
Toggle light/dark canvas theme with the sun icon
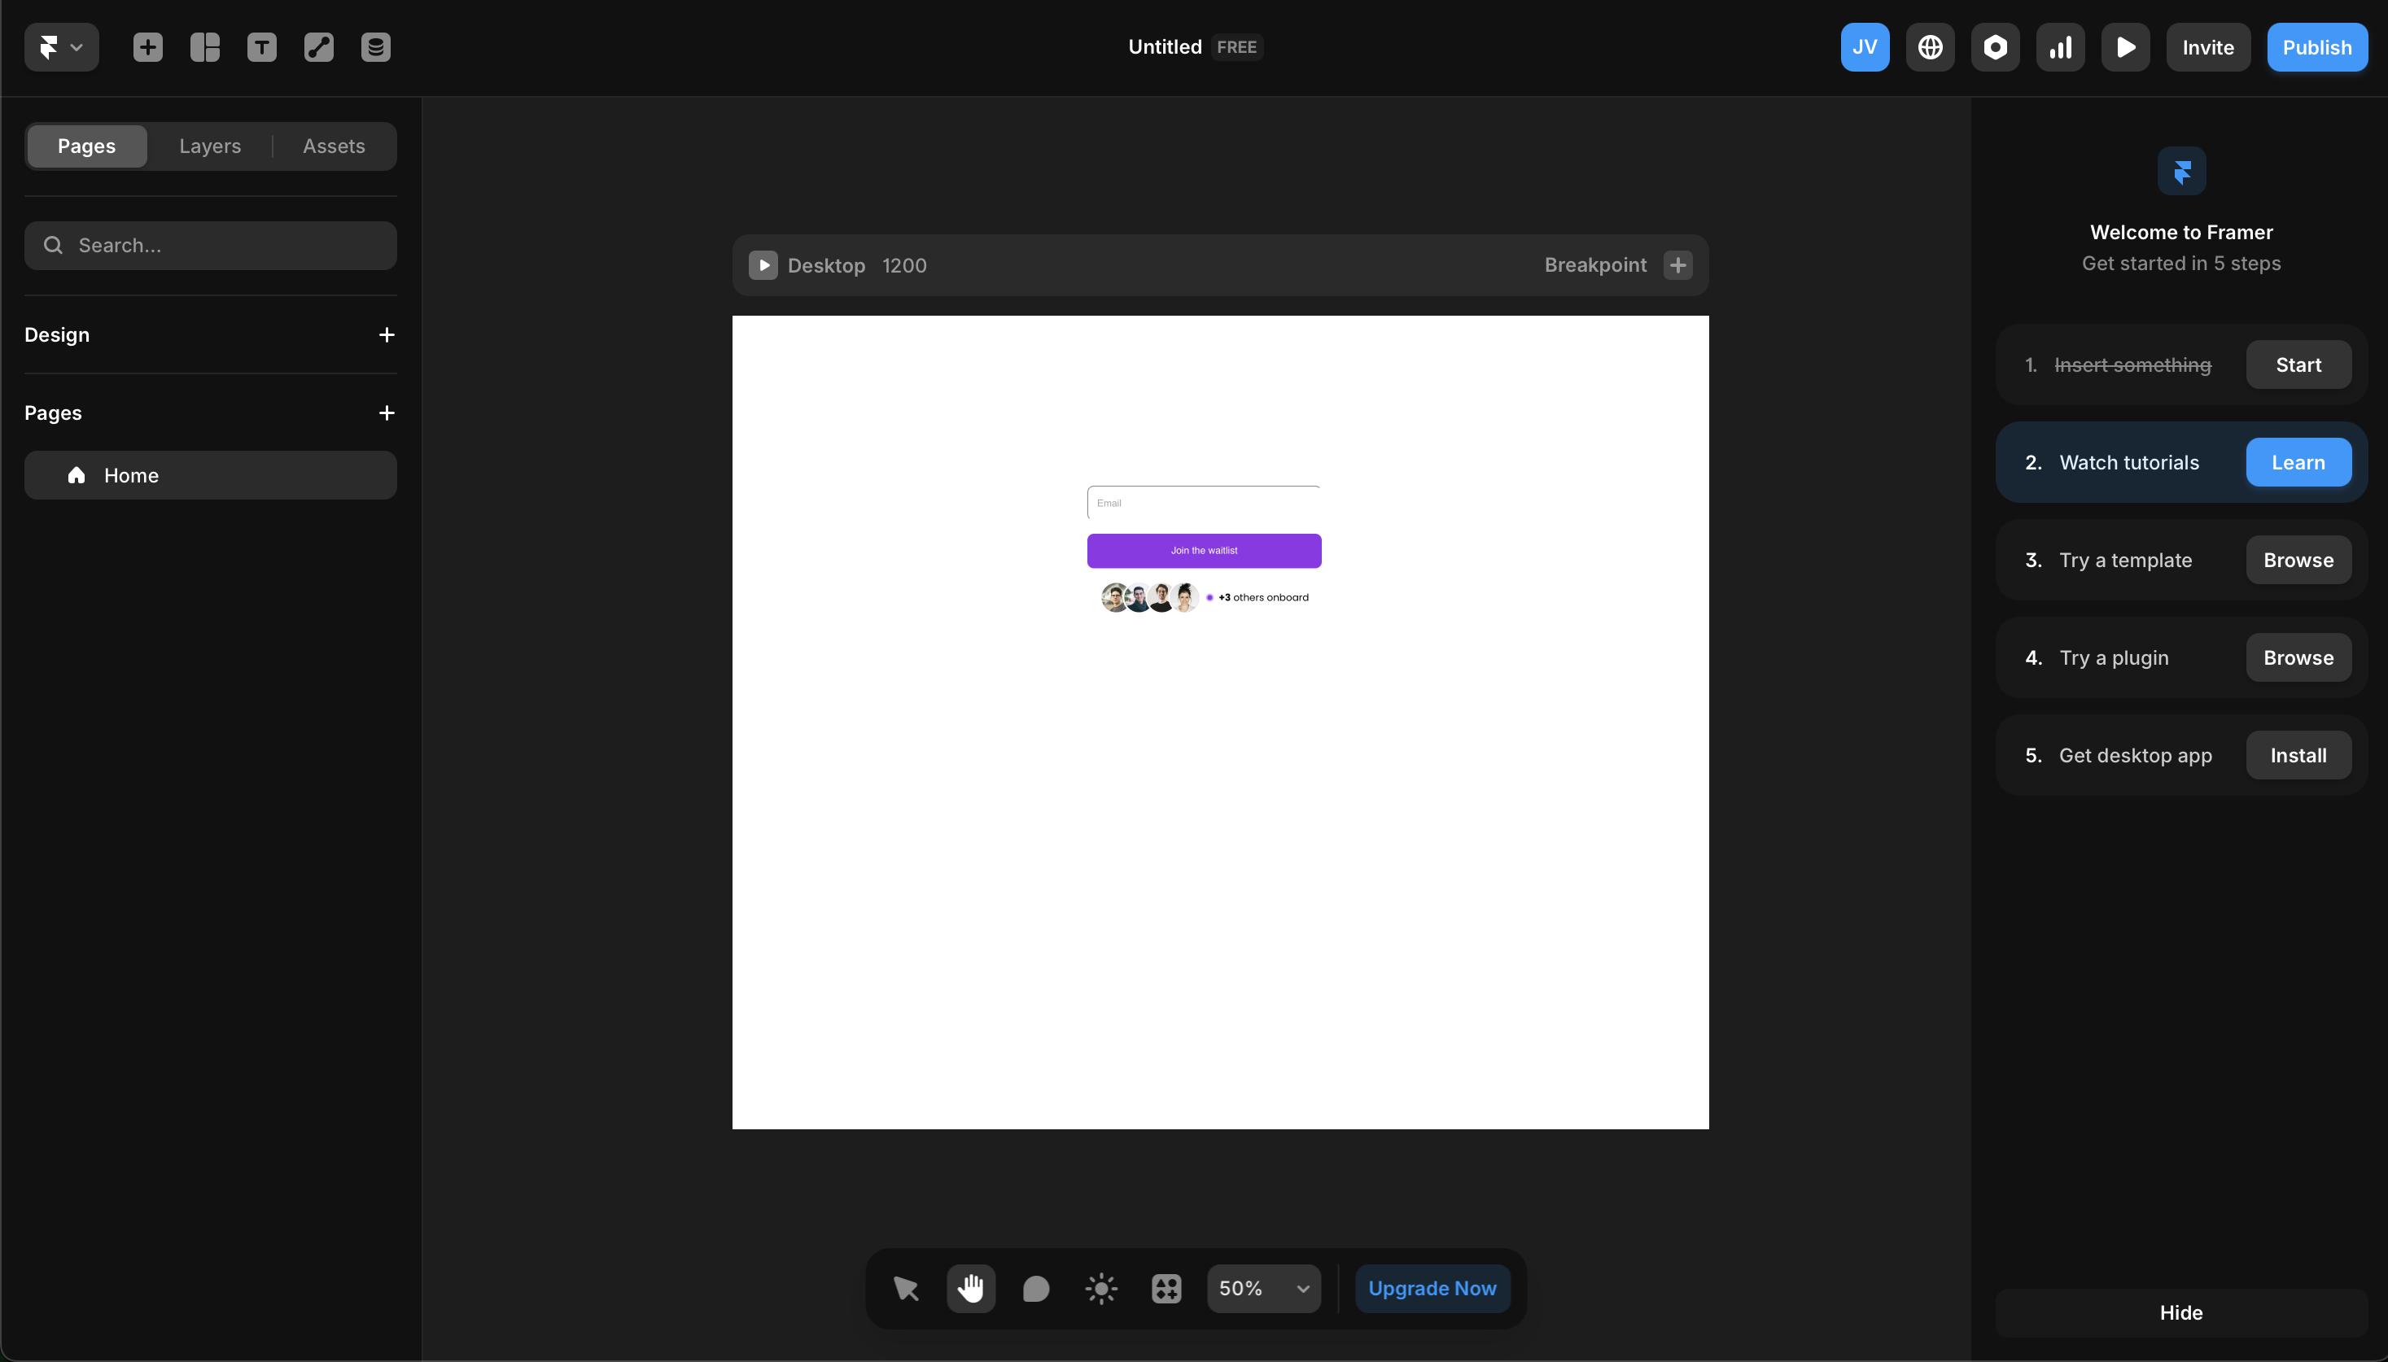point(1100,1288)
